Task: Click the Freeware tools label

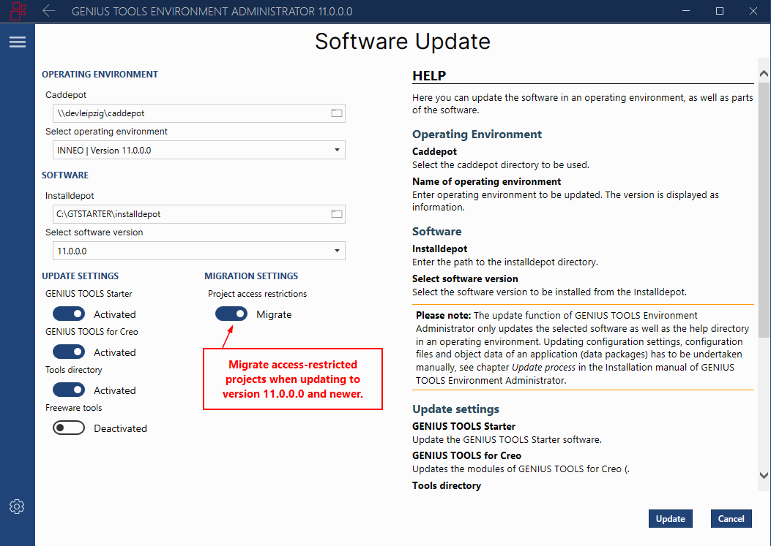Action: tap(74, 408)
